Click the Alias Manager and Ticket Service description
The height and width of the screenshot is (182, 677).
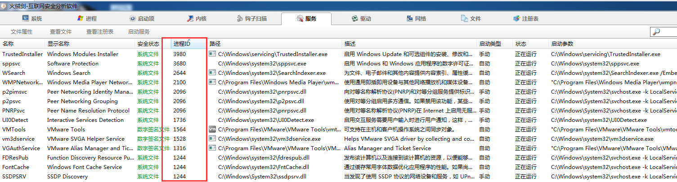tap(387, 148)
